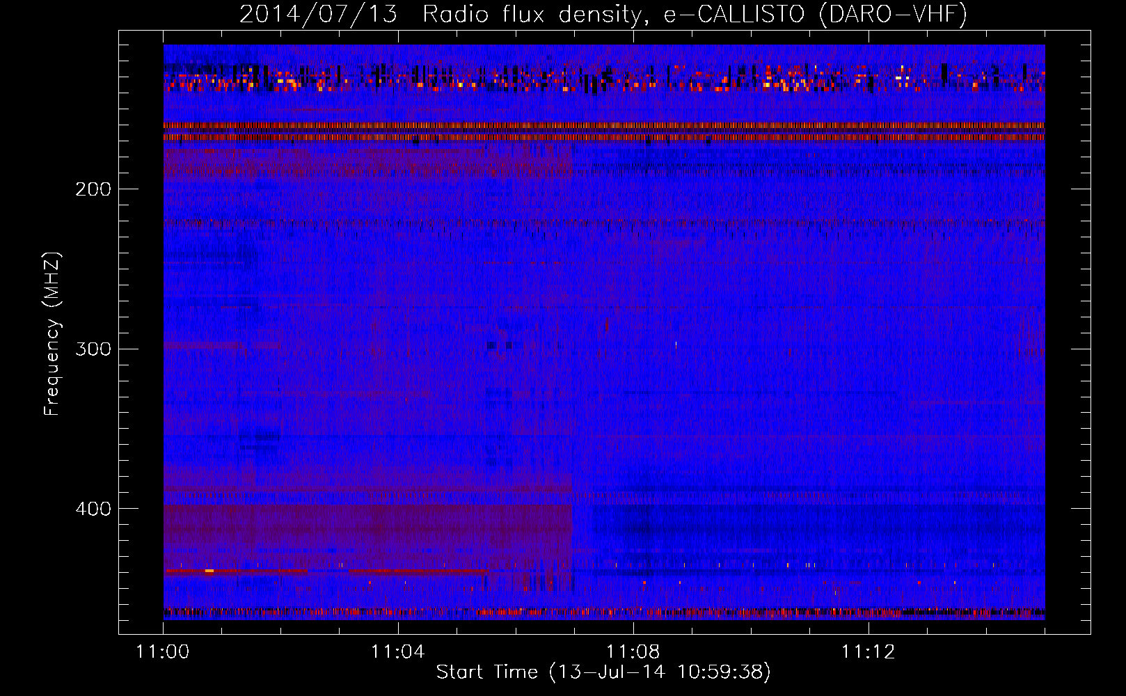This screenshot has height=696, width=1126.
Task: Click the 11:08 time tick label
Action: click(633, 652)
